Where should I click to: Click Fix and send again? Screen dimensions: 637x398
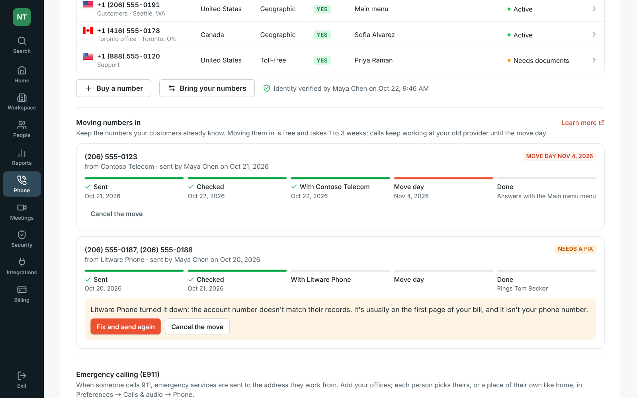tap(125, 327)
